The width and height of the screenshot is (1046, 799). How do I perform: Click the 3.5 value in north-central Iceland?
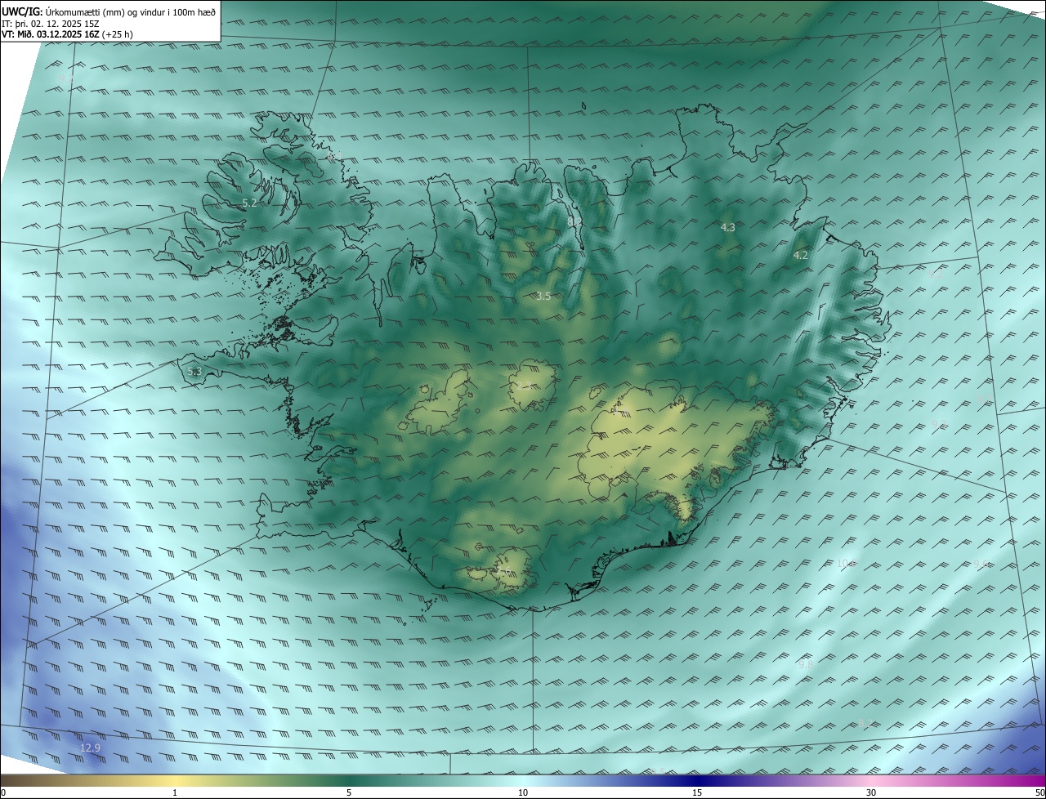coord(543,296)
